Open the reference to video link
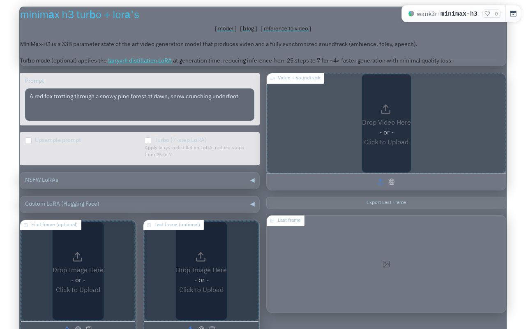 286,28
